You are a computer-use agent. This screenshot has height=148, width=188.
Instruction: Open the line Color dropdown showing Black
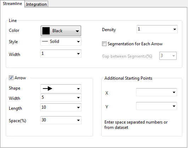click(61, 31)
